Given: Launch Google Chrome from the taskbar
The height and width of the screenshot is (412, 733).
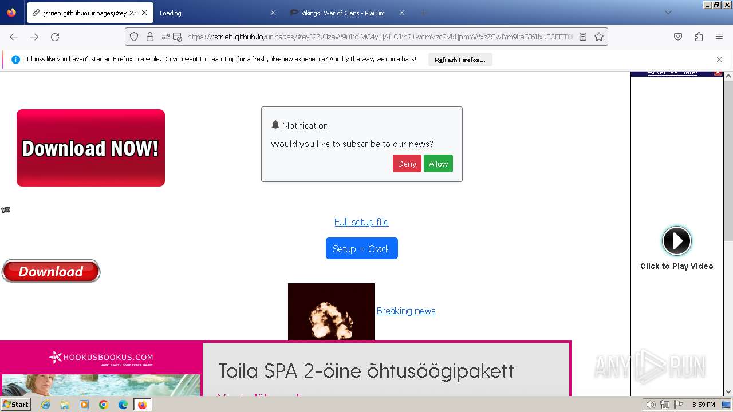Looking at the screenshot, I should (x=104, y=405).
